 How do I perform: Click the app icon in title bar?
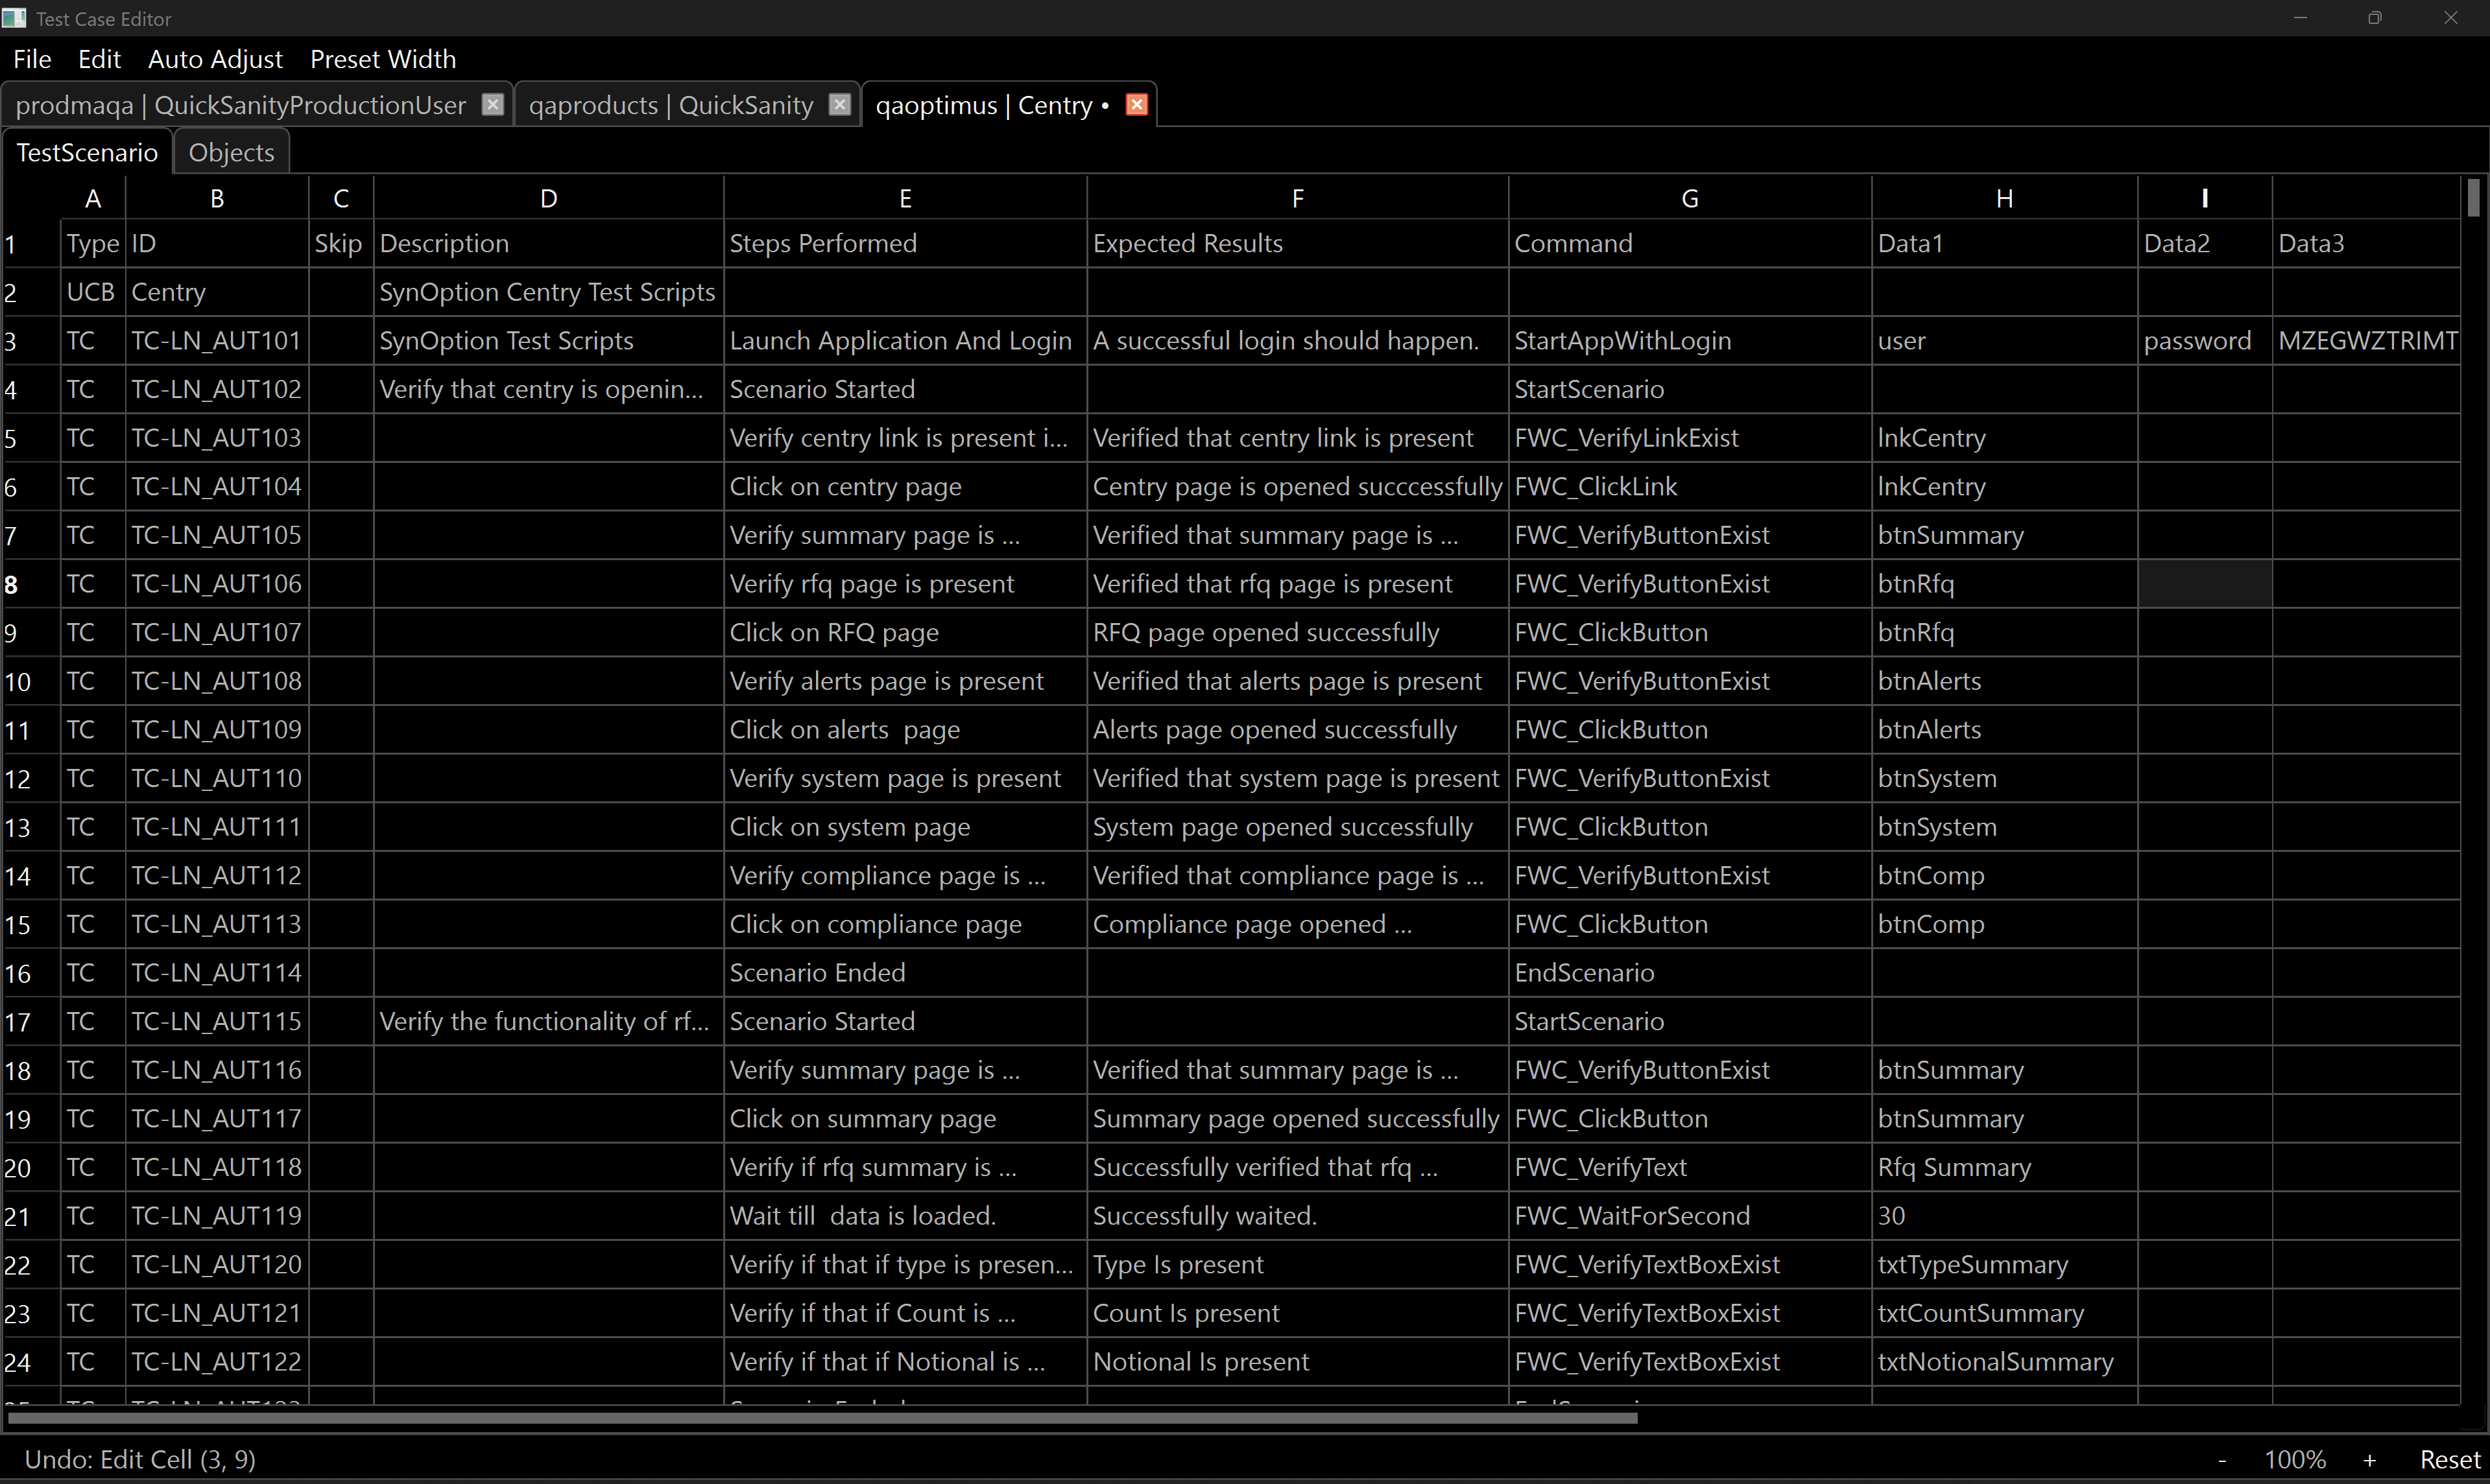(14, 18)
